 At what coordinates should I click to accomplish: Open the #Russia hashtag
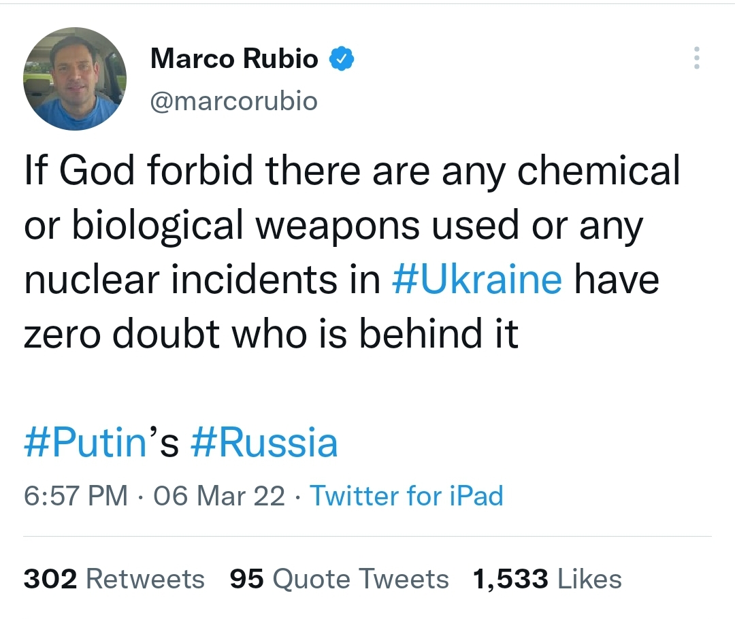coord(264,443)
